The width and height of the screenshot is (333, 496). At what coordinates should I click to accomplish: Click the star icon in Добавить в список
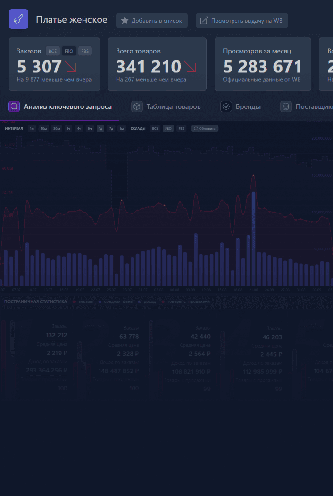[x=125, y=21]
